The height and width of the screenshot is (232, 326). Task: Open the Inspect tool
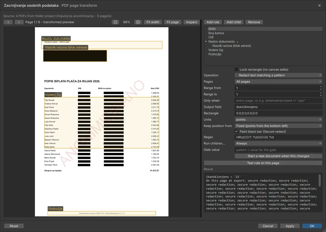coord(191,22)
